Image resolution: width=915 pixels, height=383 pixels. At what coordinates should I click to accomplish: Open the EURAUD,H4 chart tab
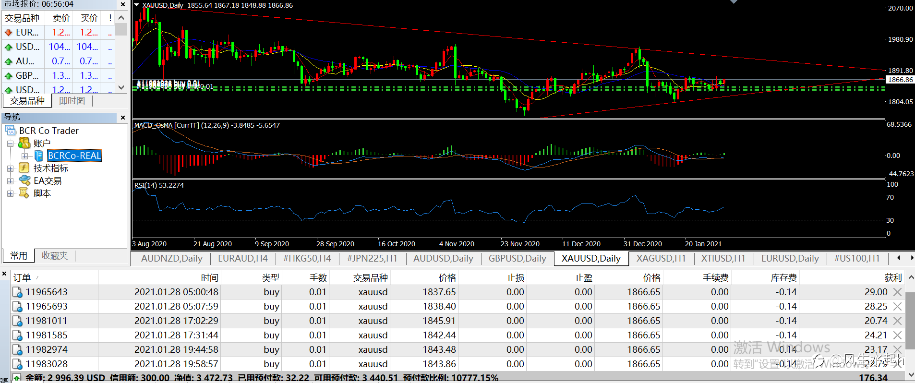pyautogui.click(x=243, y=258)
